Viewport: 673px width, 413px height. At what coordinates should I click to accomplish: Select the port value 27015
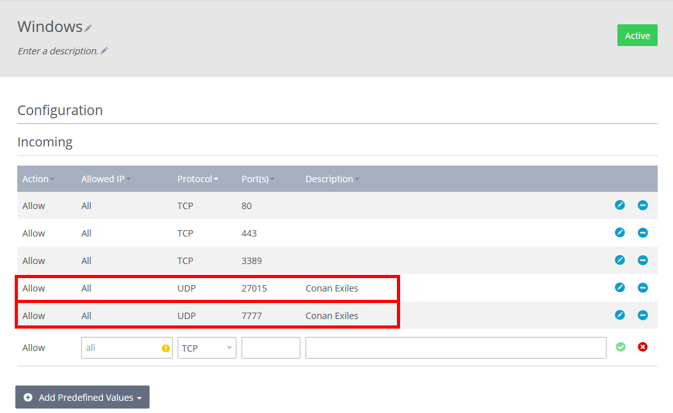click(254, 288)
